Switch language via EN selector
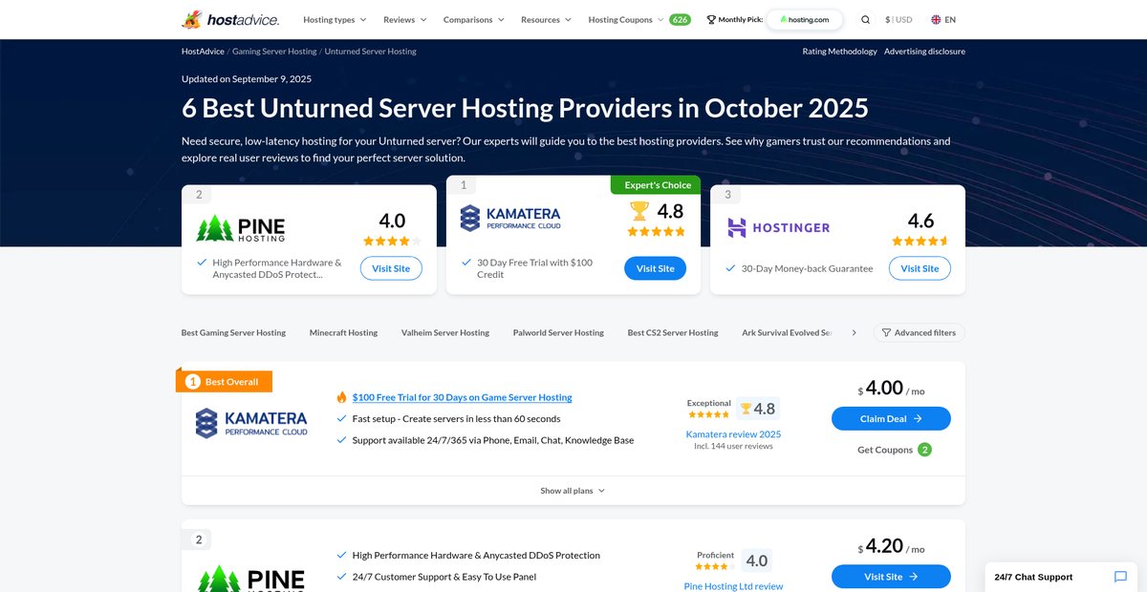The height and width of the screenshot is (592, 1147). 943,19
